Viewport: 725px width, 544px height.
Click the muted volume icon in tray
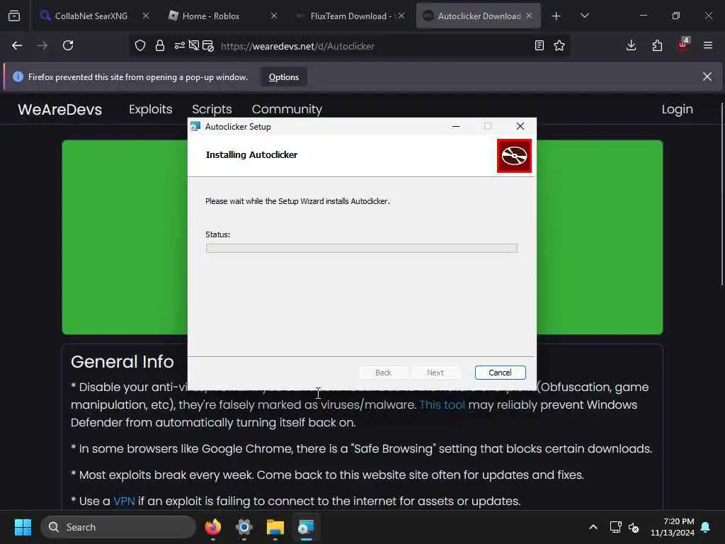tap(634, 527)
